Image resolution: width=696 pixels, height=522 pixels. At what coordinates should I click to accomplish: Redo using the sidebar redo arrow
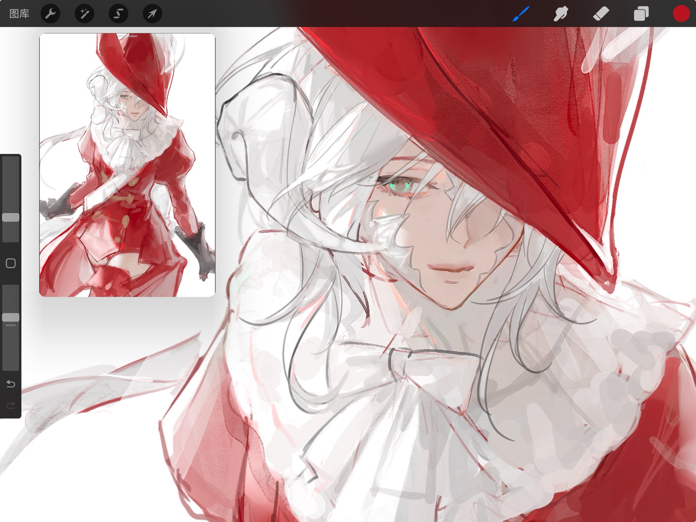11,405
